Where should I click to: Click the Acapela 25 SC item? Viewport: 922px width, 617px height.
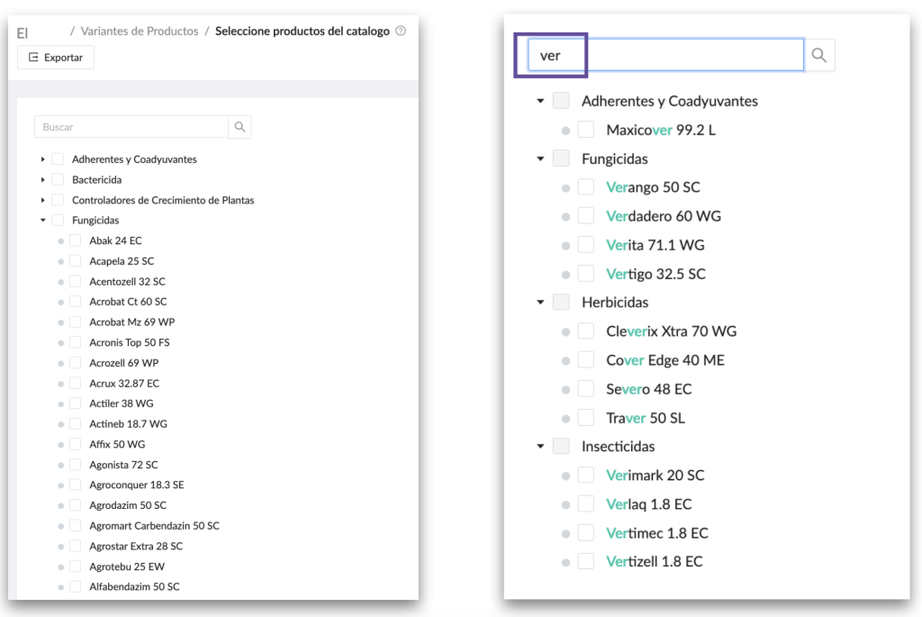coord(122,261)
